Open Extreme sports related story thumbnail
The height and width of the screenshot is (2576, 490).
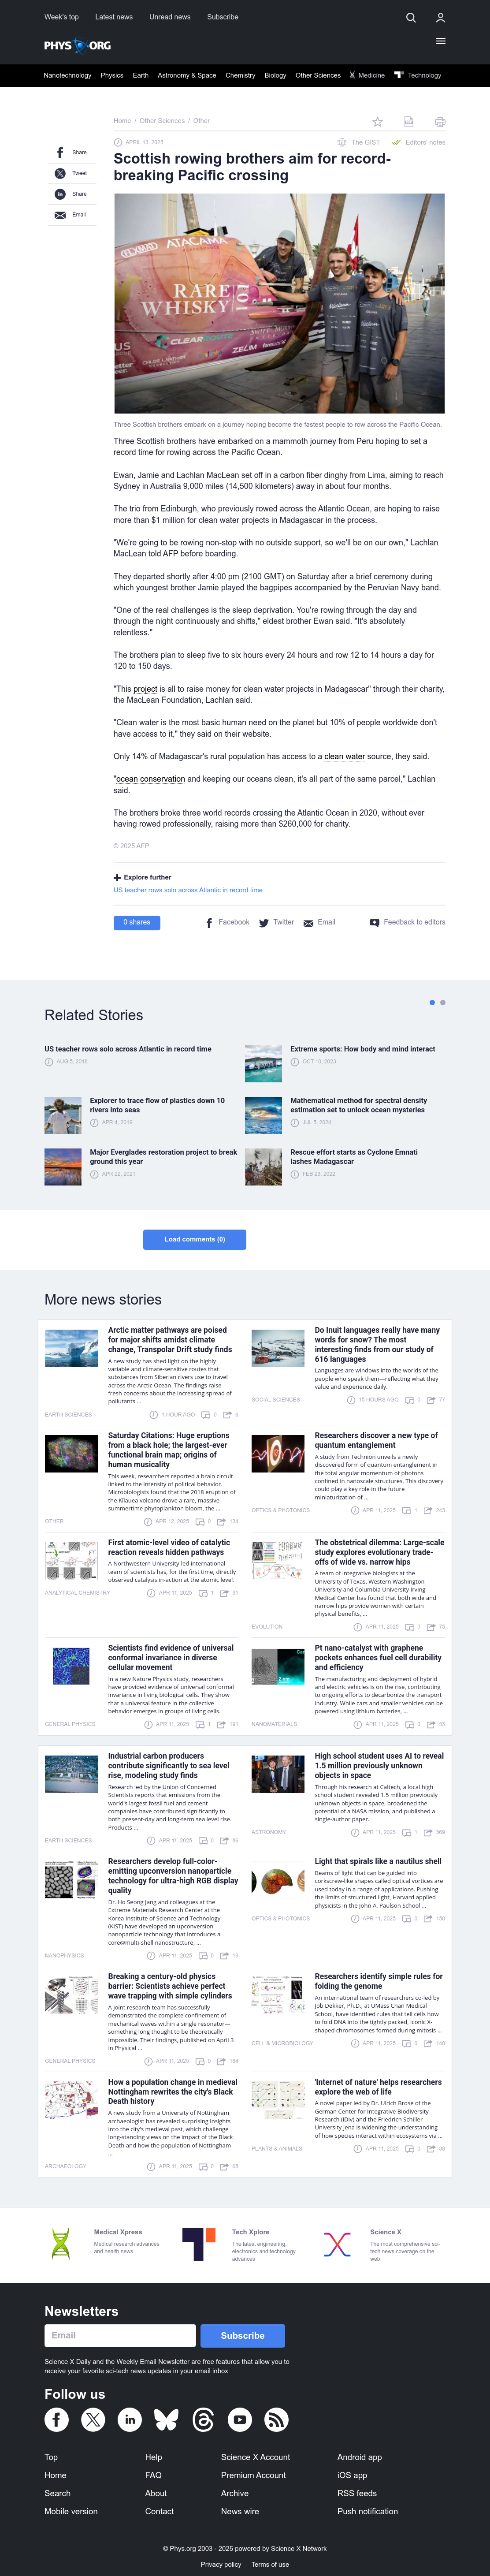[263, 1064]
